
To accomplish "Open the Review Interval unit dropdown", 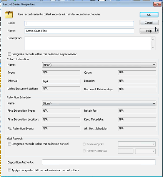I will point(145,151).
